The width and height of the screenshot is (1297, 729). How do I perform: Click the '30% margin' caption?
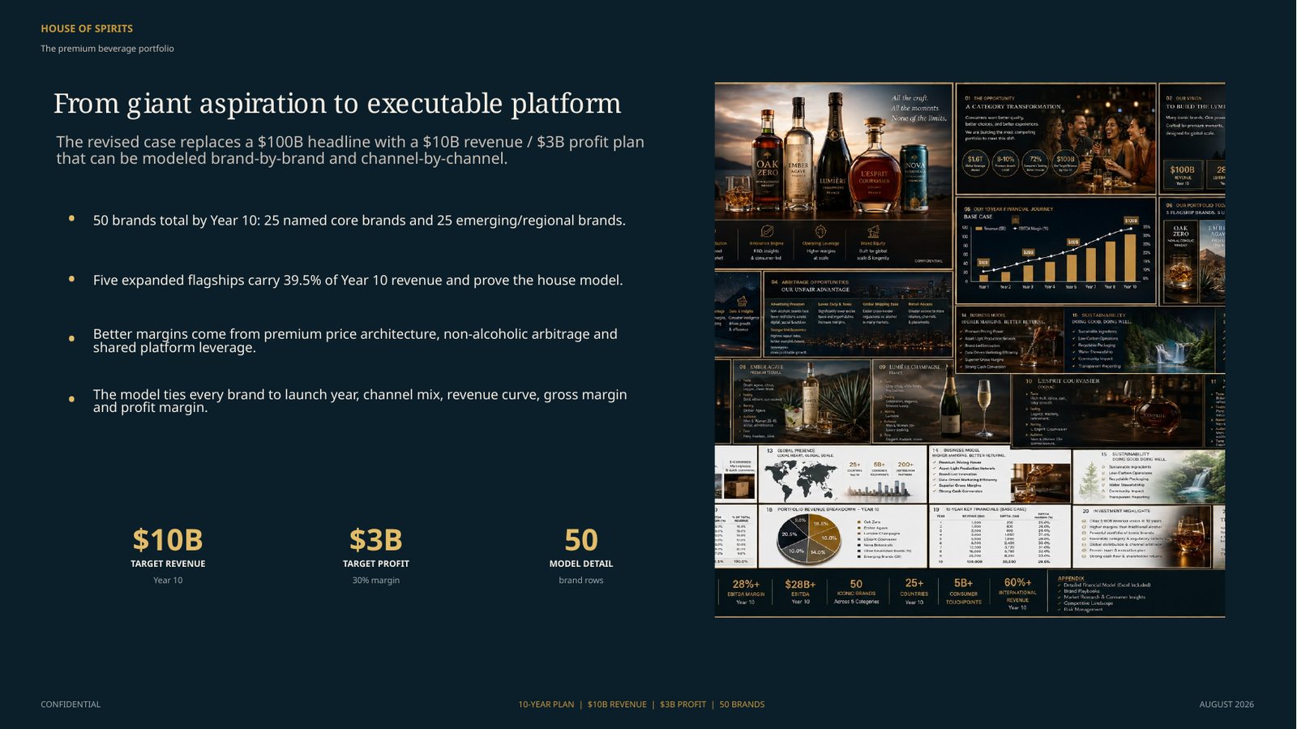(x=375, y=580)
